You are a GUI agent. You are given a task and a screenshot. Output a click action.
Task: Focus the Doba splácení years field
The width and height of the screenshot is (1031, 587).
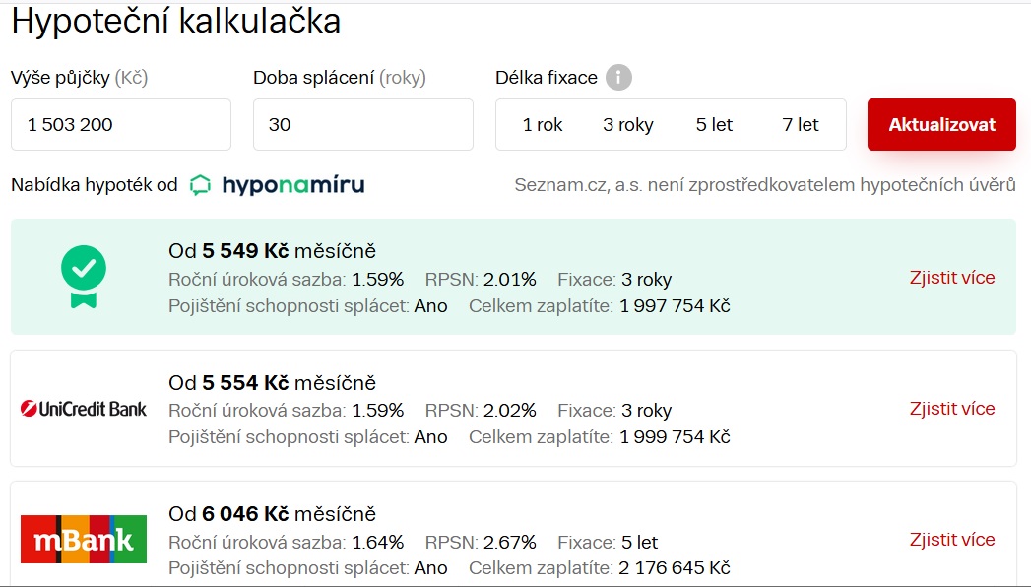(363, 125)
